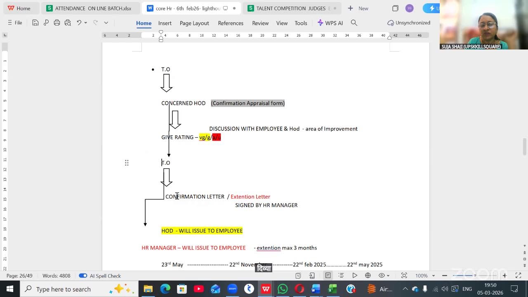Screen dimensions: 528x297
Task: Open the Windows Start menu
Action: point(10,289)
